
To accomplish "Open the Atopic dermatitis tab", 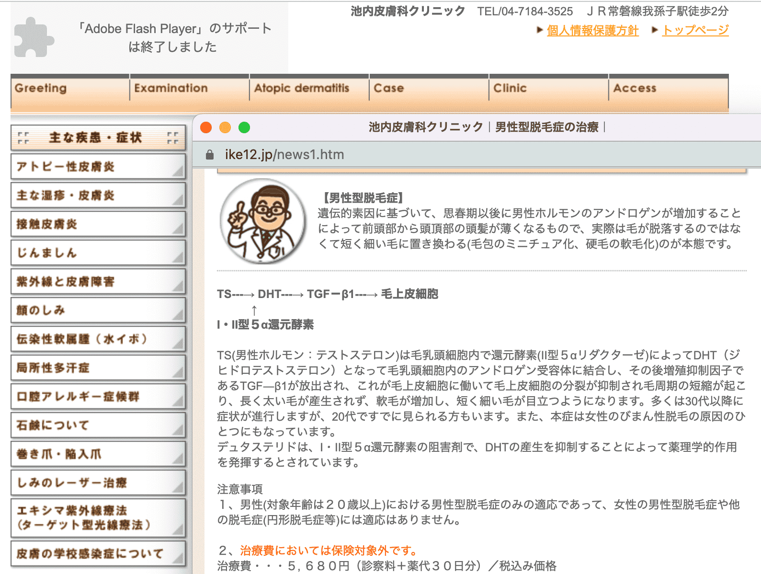I will pos(309,89).
